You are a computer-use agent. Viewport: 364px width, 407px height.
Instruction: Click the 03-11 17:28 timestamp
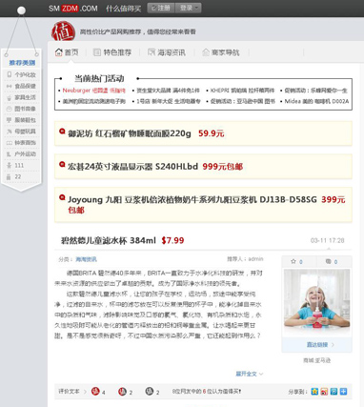point(327,240)
